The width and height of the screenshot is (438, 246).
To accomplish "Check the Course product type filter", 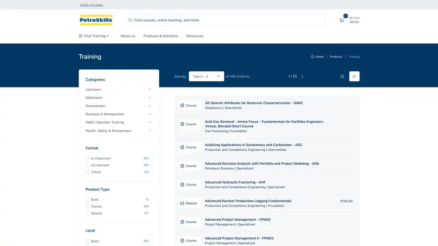I will coord(88,206).
